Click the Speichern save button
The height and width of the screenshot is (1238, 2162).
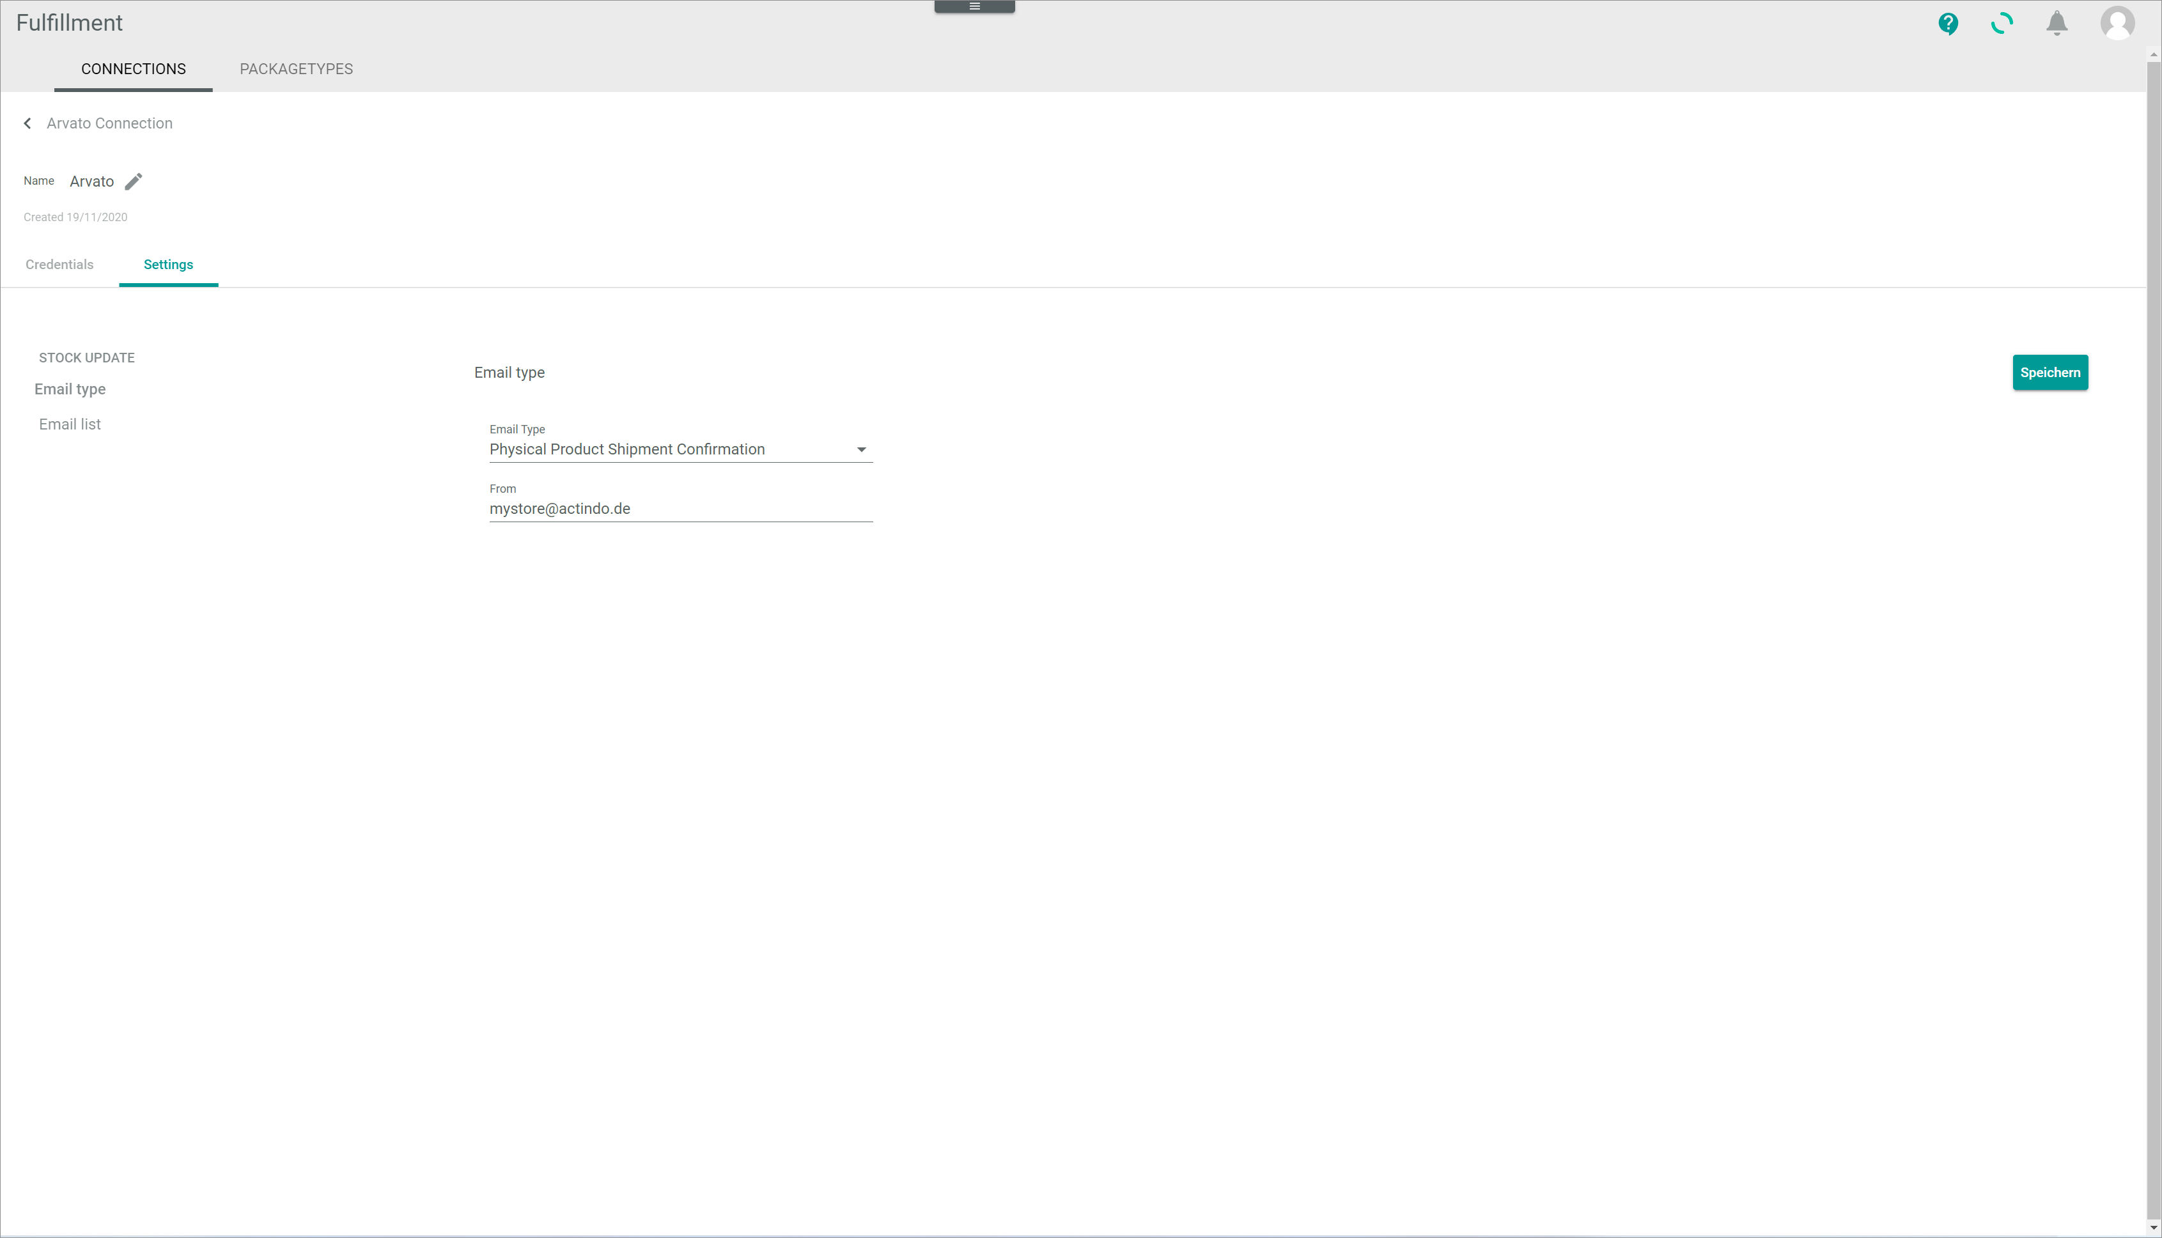pos(2051,373)
